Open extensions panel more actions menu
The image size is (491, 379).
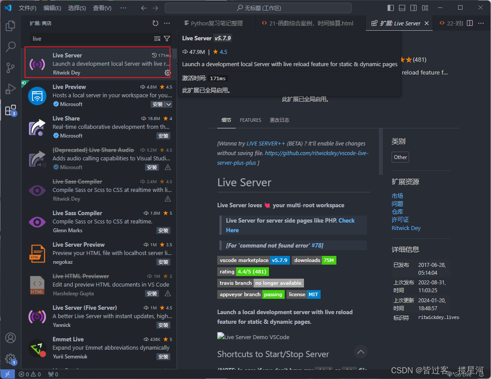pyautogui.click(x=167, y=23)
